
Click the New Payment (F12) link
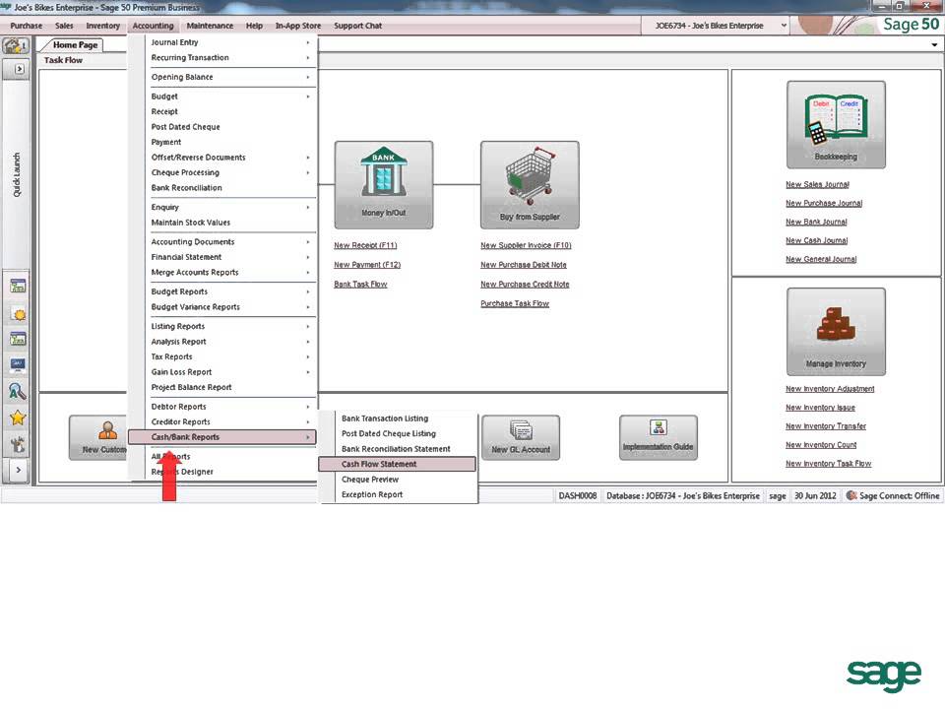tap(367, 265)
